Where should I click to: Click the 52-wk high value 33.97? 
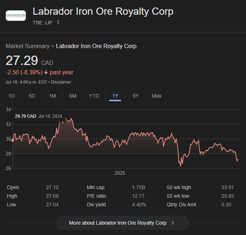coord(227,187)
